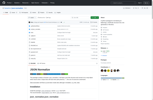Switch to the Actions tab
Viewport: 153px width, 100px height.
33,12
